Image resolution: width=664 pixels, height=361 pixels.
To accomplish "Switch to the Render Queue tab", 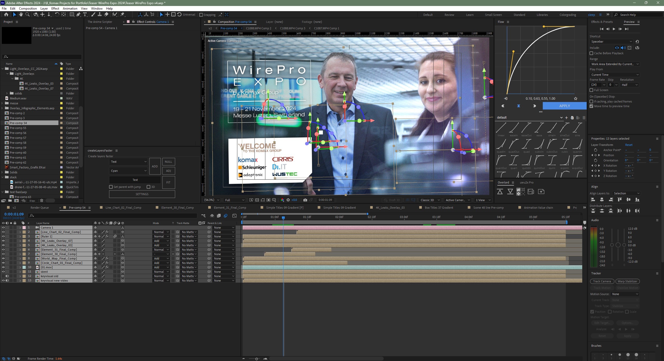I will [39, 208].
